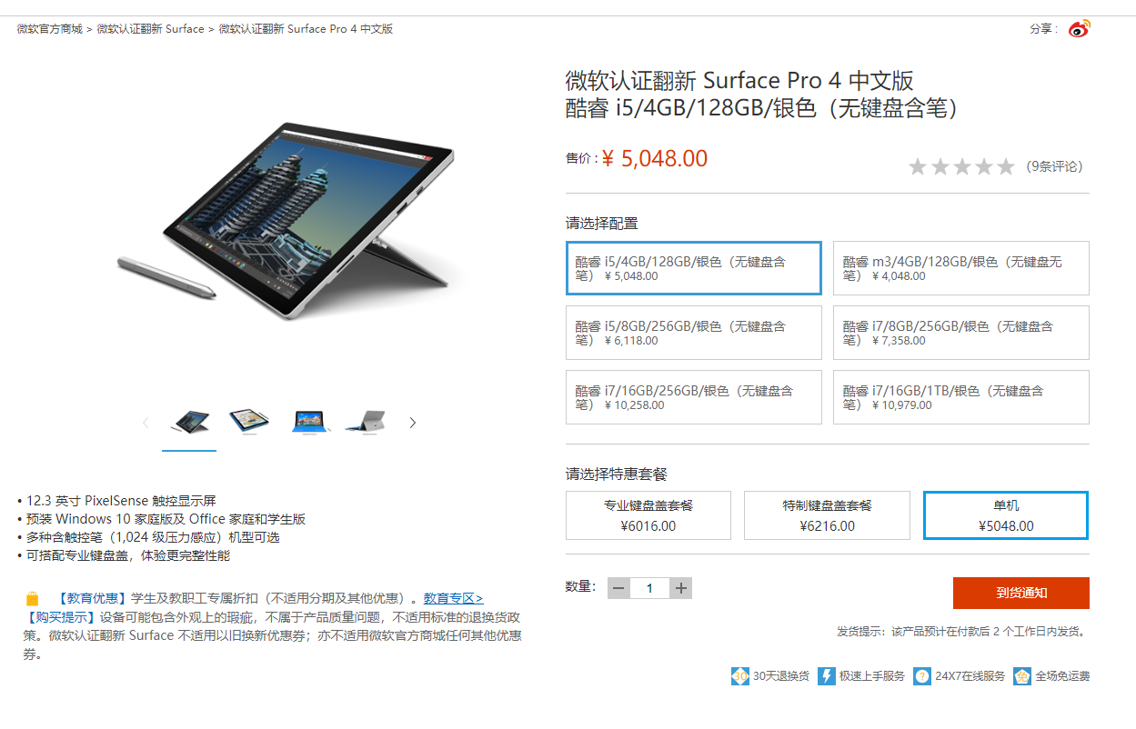This screenshot has height=729, width=1136.
Task: Decrease the quantity with the minus button
Action: pyautogui.click(x=619, y=588)
